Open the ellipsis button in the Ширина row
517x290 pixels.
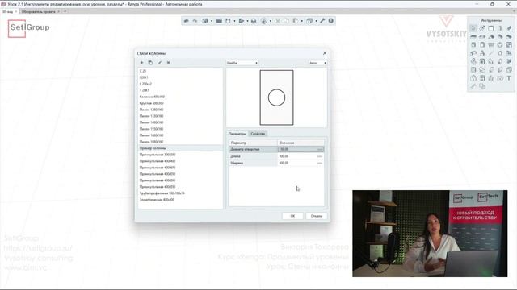[320, 163]
